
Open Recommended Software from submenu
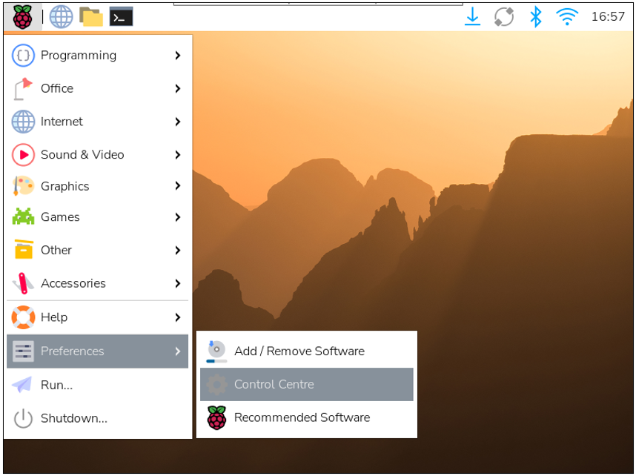307,417
